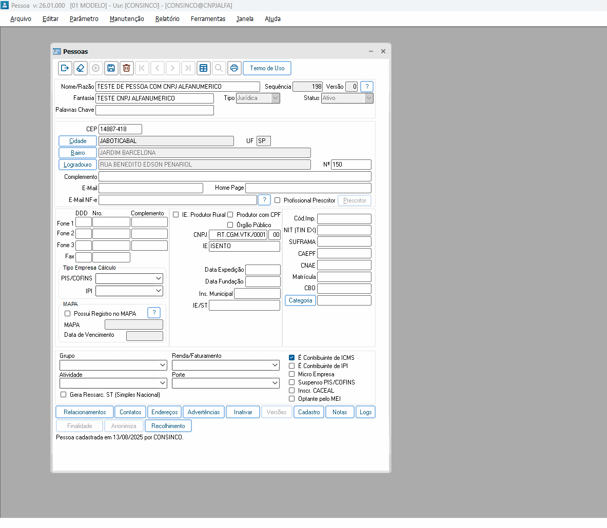Go to first record arrow icon
Viewport: 607px width, 528px height.
click(x=142, y=68)
